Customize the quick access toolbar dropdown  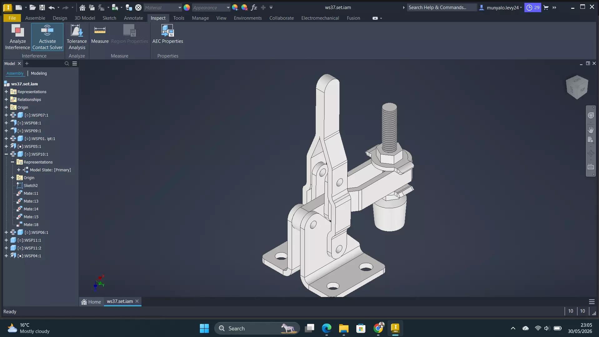[271, 8]
